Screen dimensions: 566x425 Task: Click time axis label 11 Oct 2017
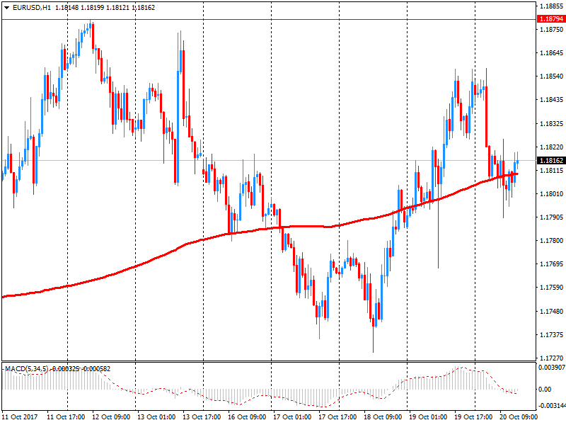click(x=20, y=417)
